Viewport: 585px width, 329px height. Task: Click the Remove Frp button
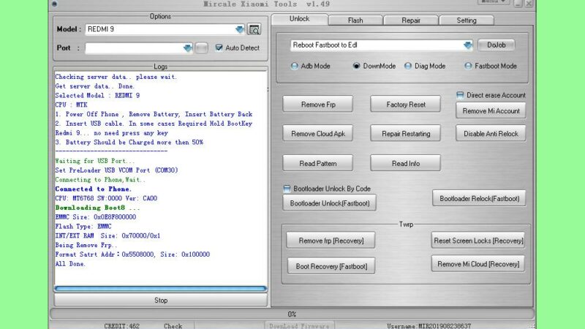pos(318,104)
